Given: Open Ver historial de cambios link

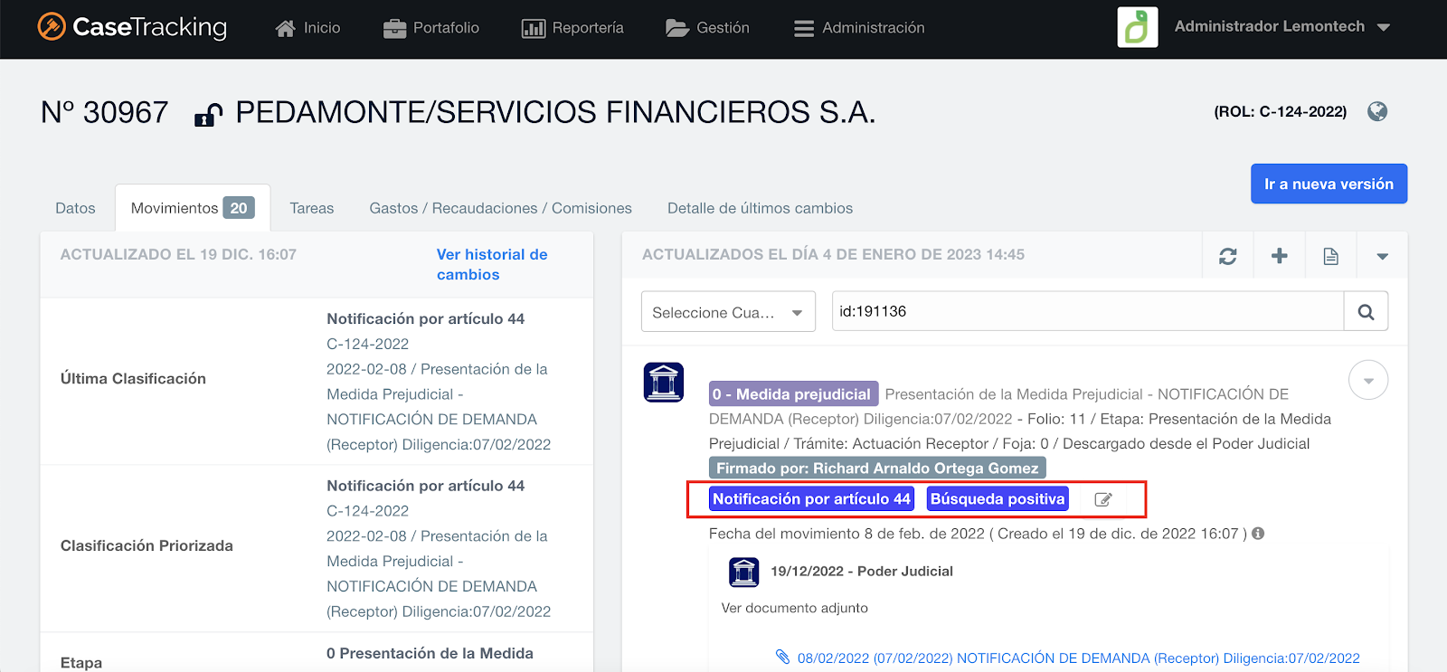Looking at the screenshot, I should coord(492,264).
